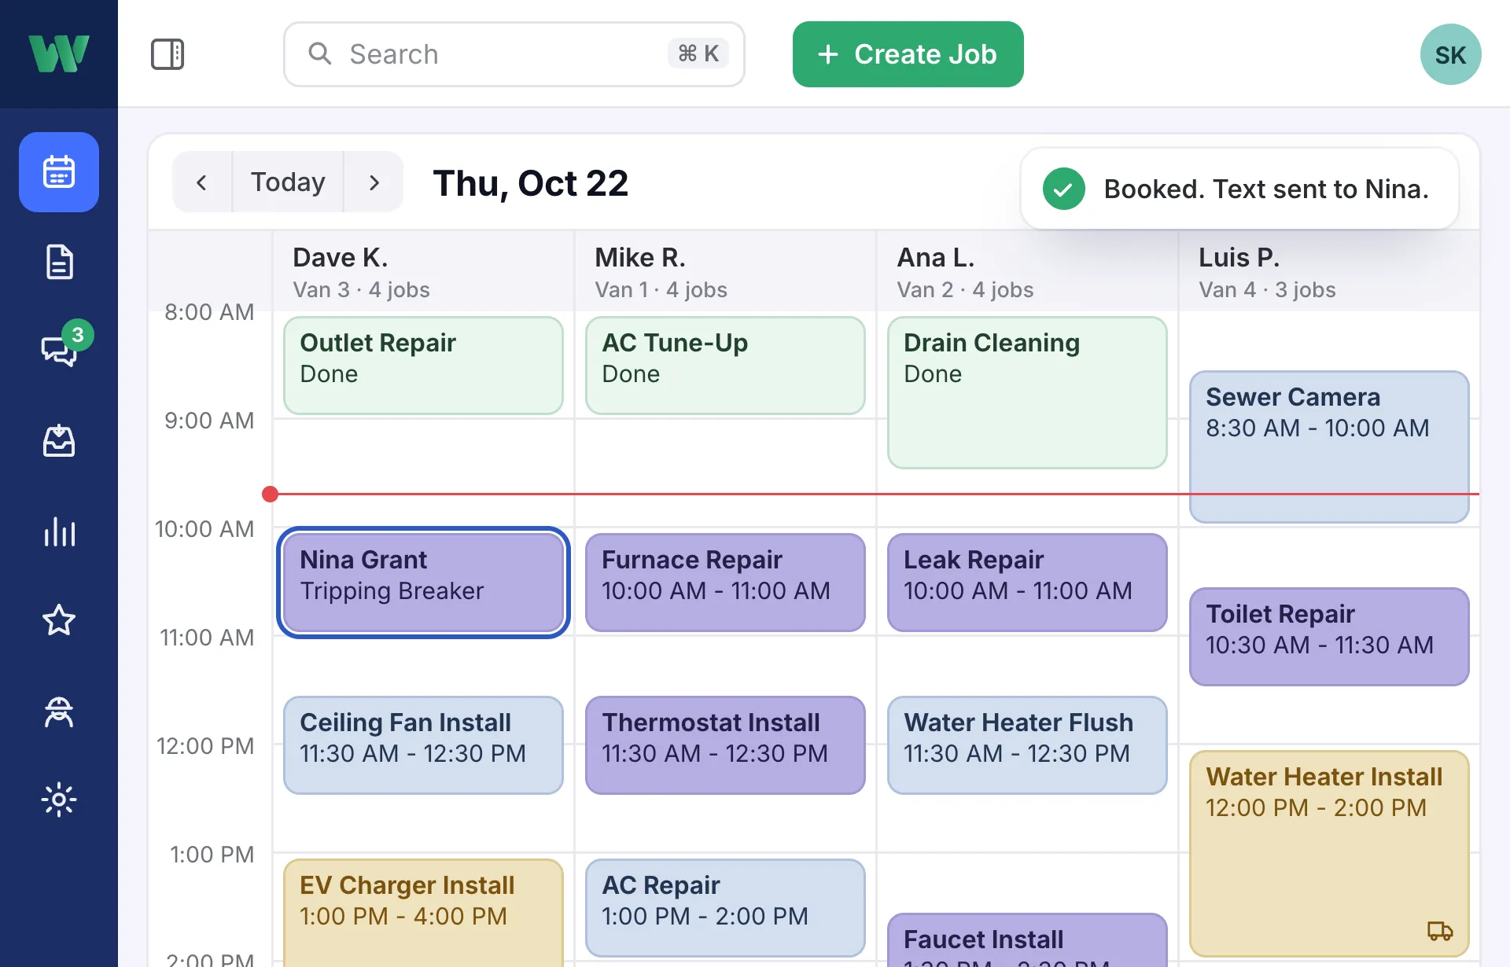Image resolution: width=1510 pixels, height=967 pixels.
Task: Click the search magnifier icon
Action: coord(319,53)
